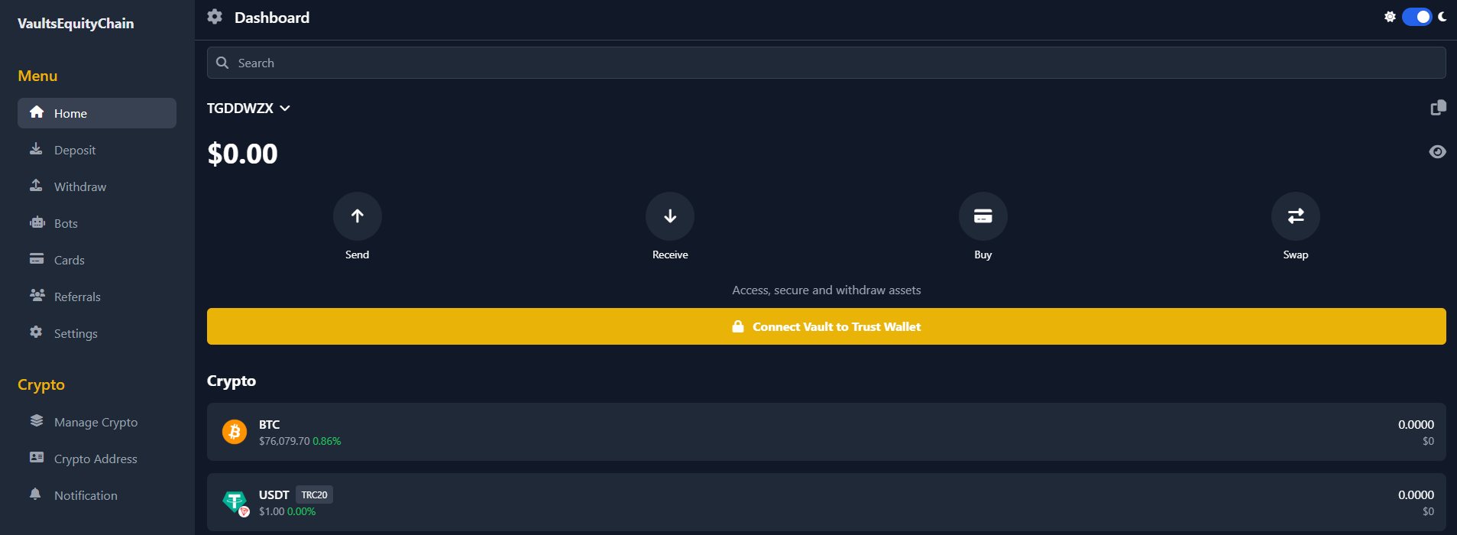Click into the Search field

click(825, 63)
